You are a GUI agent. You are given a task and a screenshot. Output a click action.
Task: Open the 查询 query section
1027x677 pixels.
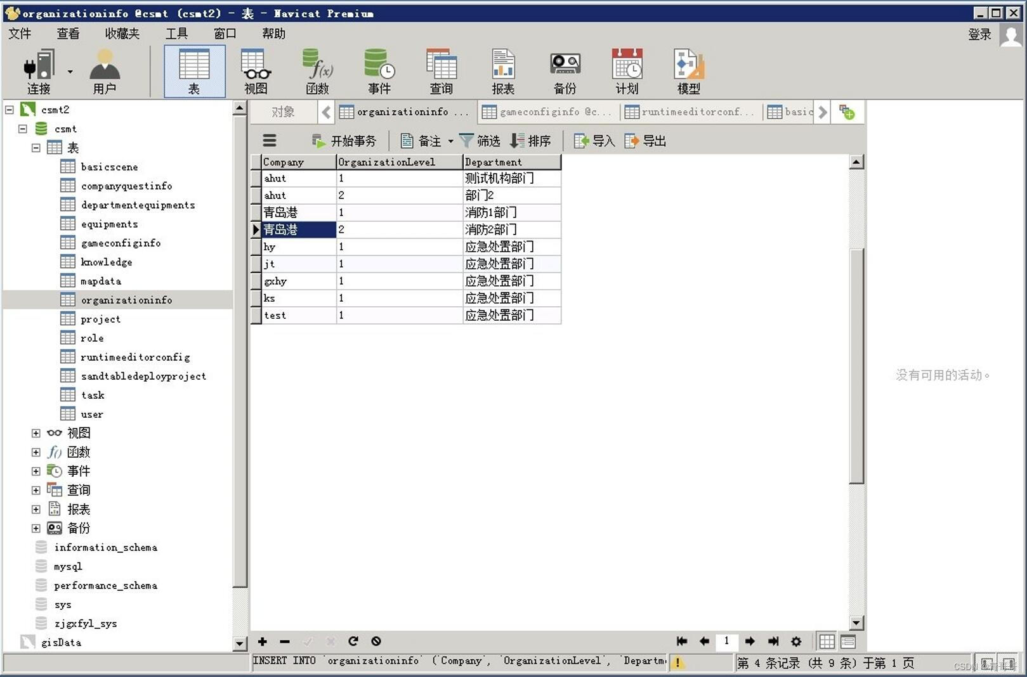point(441,72)
